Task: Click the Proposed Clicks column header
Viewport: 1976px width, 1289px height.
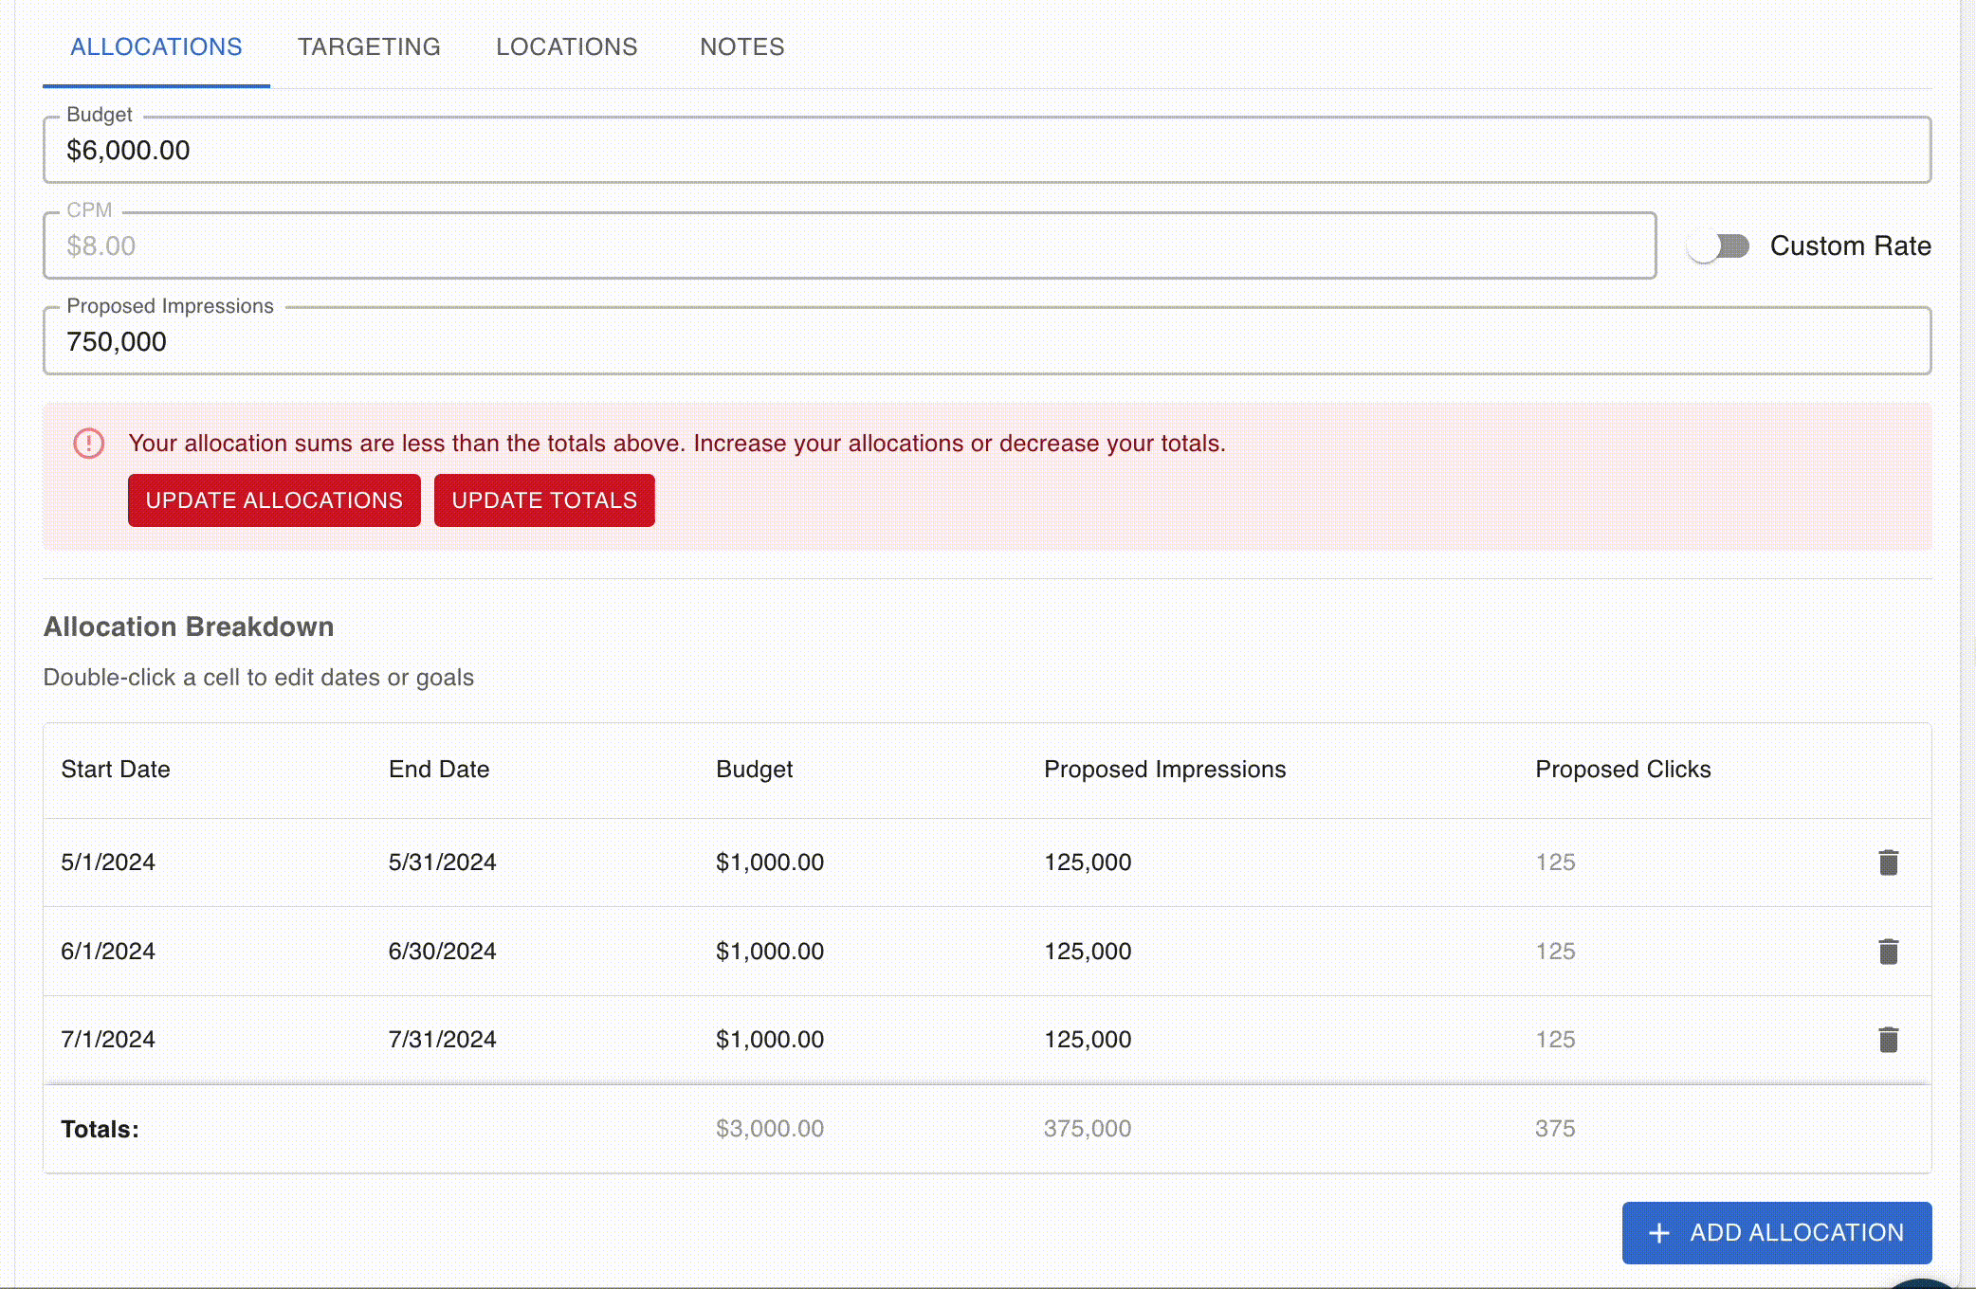Action: (x=1622, y=770)
